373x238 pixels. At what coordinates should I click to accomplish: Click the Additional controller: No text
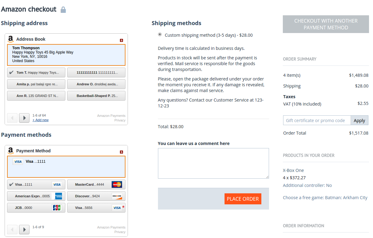[307, 185]
